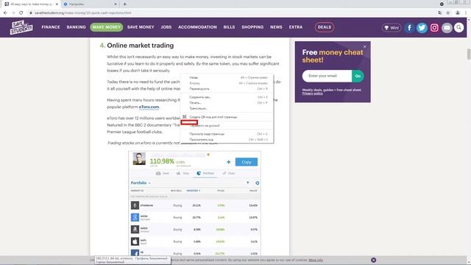Viewport: 471px width, 265px height.
Task: Open the FINANCE navigation menu
Action: tap(51, 27)
